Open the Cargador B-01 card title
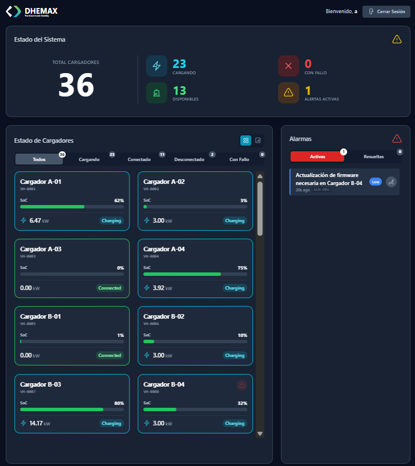Viewport: 415px width, 466px height. pos(41,316)
